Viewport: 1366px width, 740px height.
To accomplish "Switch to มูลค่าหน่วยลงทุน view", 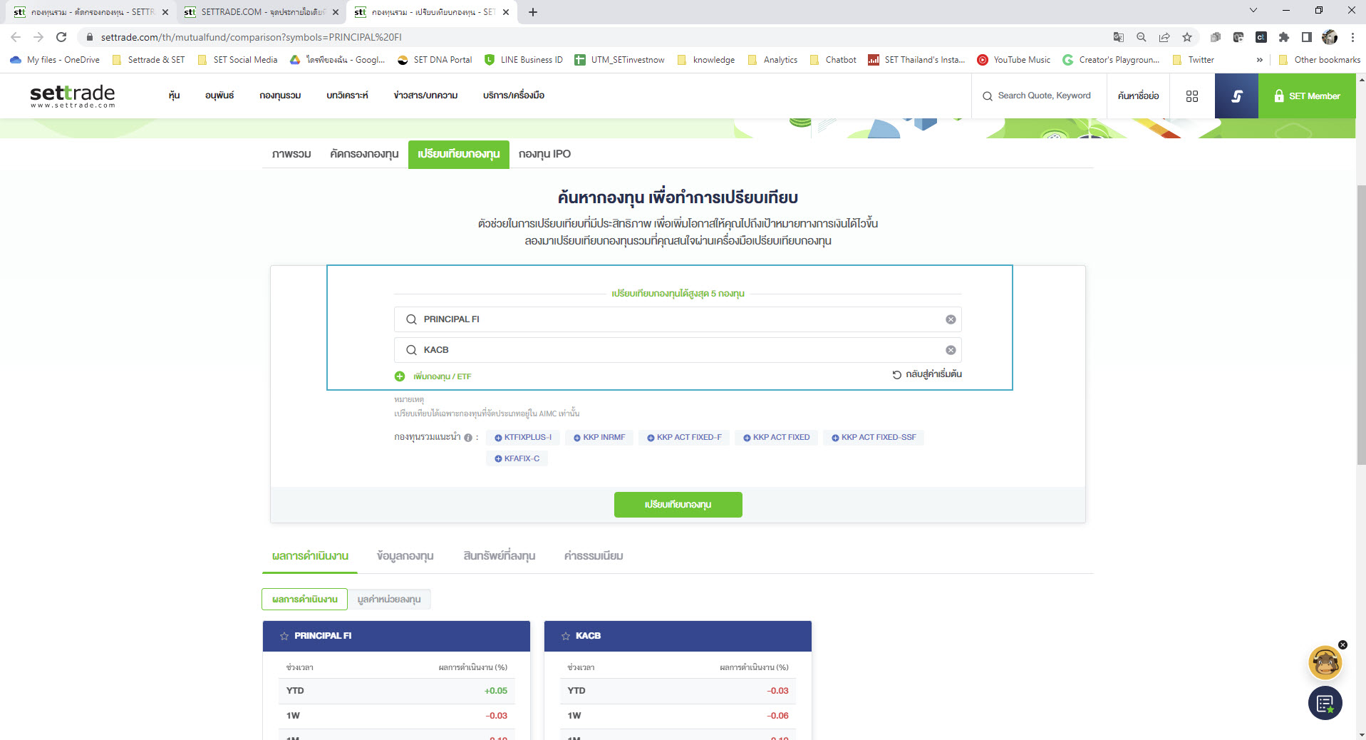I will click(389, 599).
